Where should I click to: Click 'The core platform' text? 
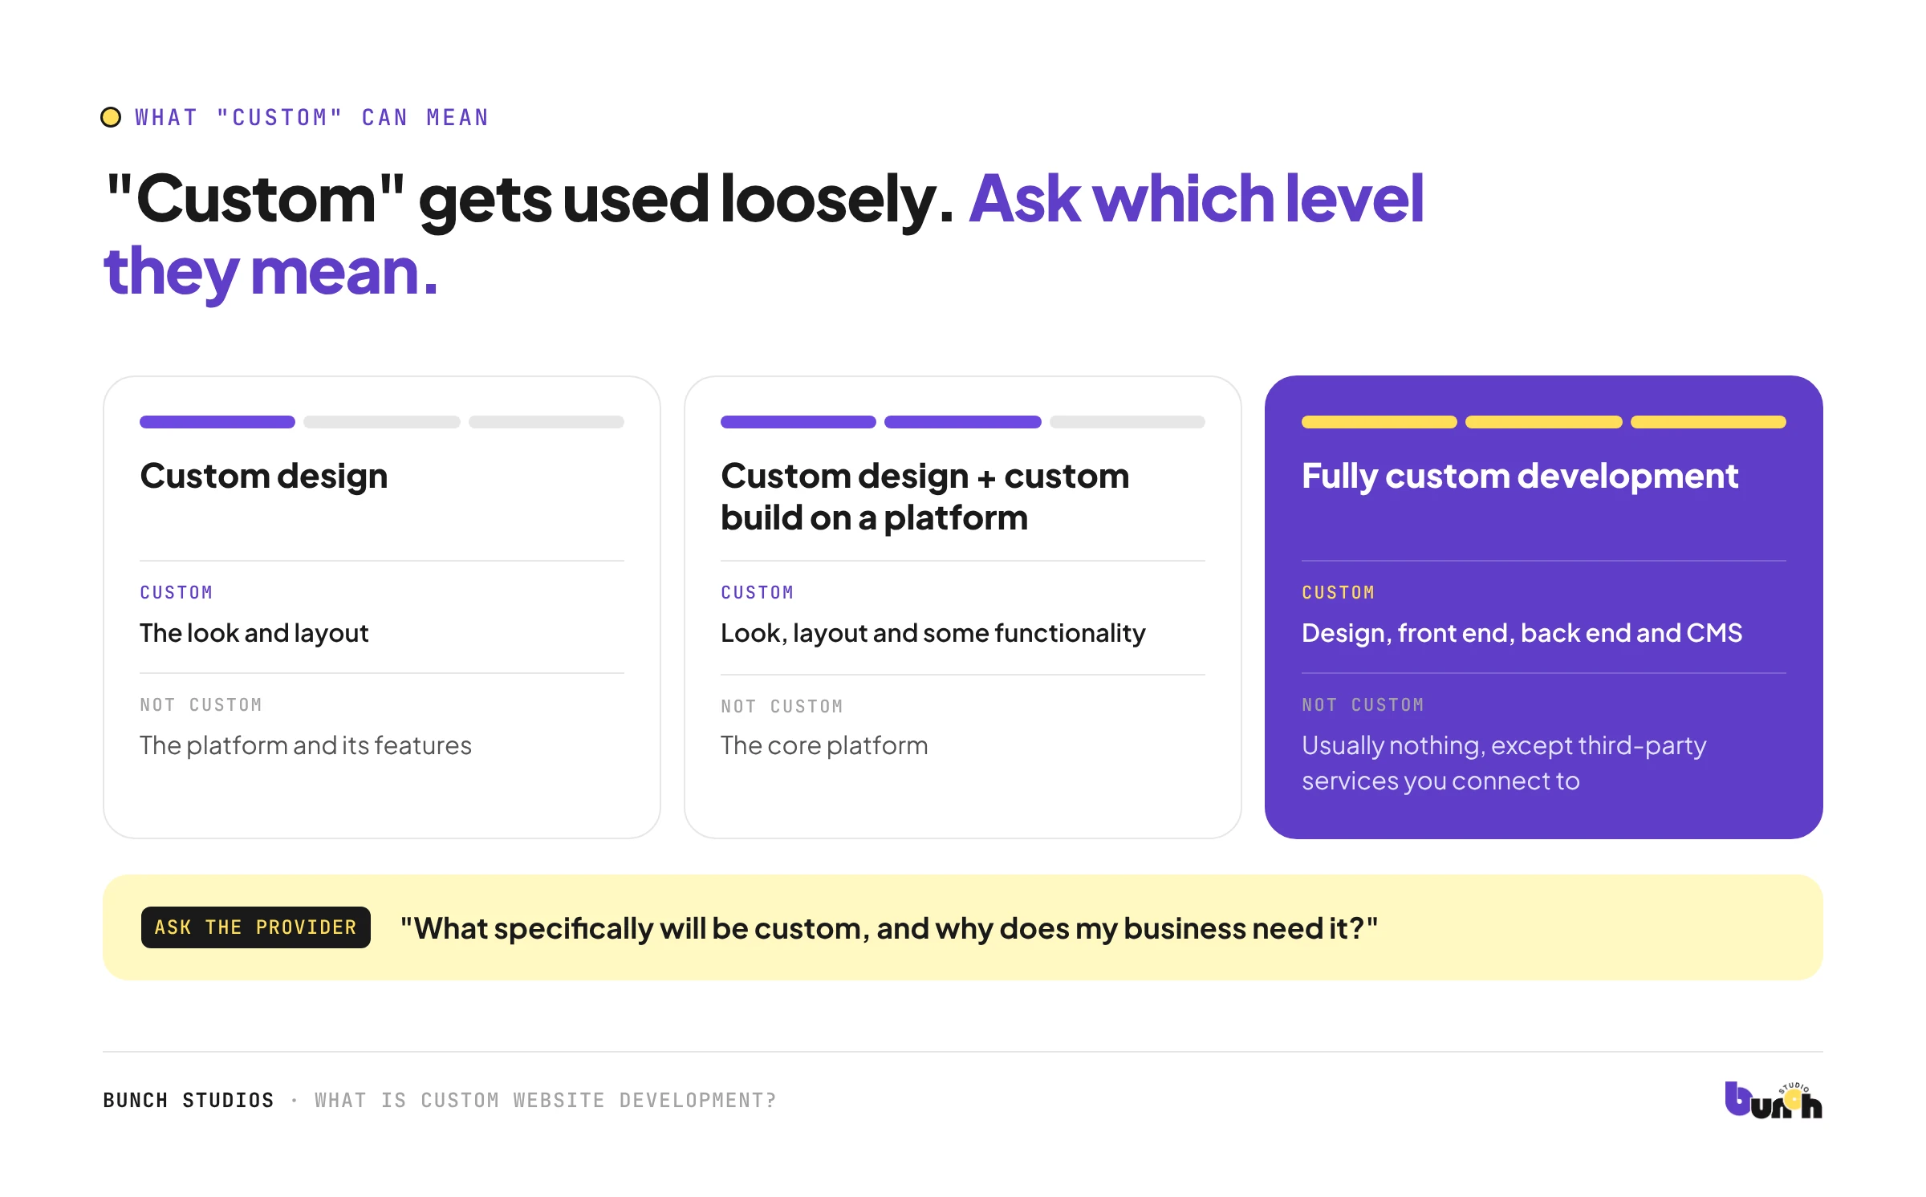click(824, 745)
